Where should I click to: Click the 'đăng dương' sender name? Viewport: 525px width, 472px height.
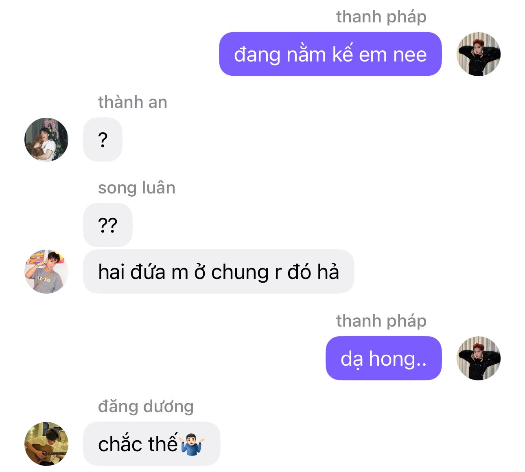coord(146,407)
